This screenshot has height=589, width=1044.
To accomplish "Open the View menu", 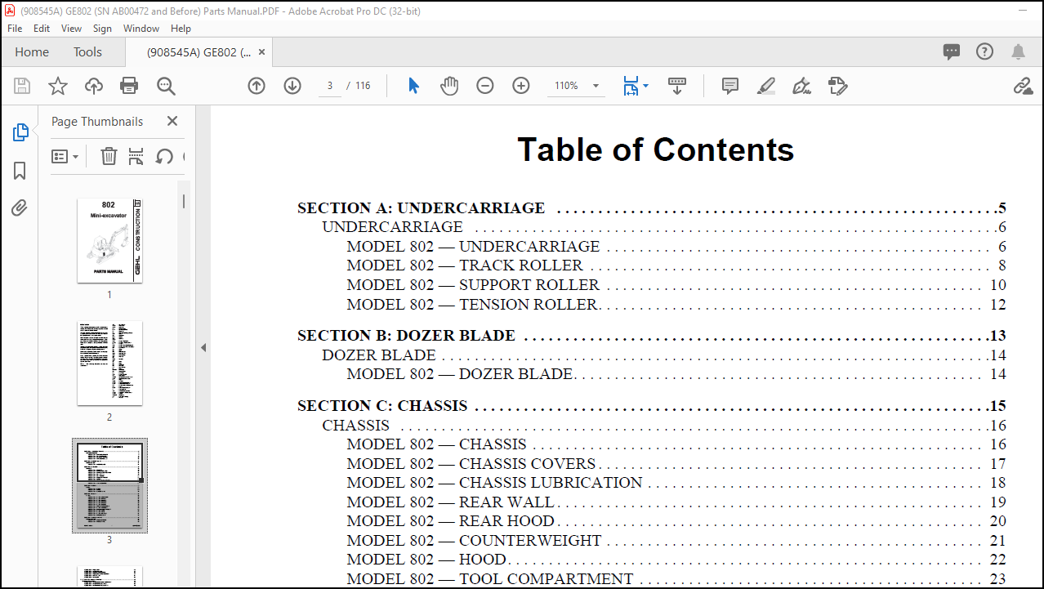I will (72, 28).
